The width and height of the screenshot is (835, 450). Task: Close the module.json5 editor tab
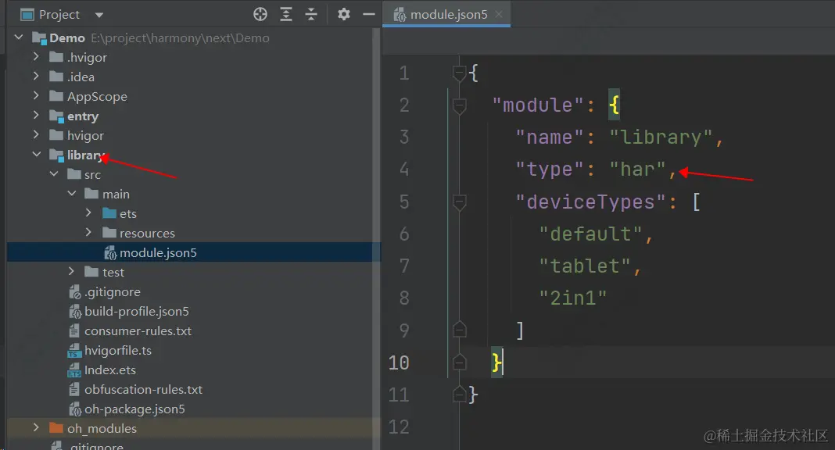(499, 14)
